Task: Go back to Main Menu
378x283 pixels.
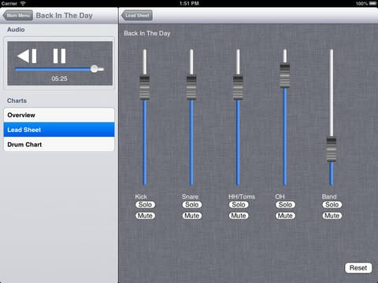Action: (18, 16)
